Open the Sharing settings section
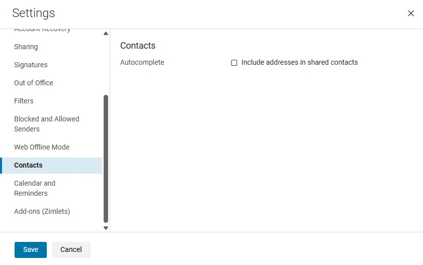This screenshot has width=423, height=265. tap(26, 47)
